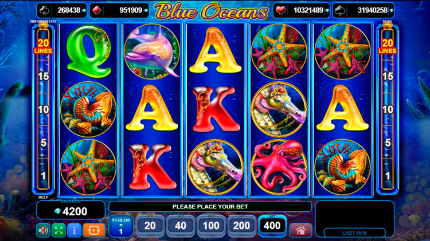Select the 200 bet button

point(241,226)
